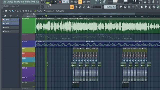Click the save download arrow icon
Screen dimensions: 160x90
[158, 7]
